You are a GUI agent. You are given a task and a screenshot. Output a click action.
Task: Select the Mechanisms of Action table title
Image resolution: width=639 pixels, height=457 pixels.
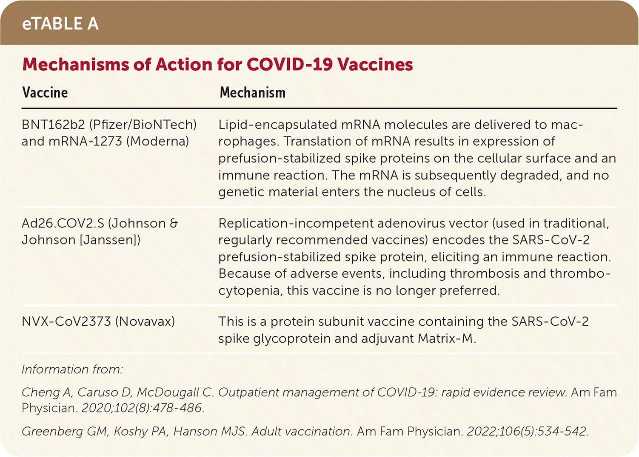[217, 65]
